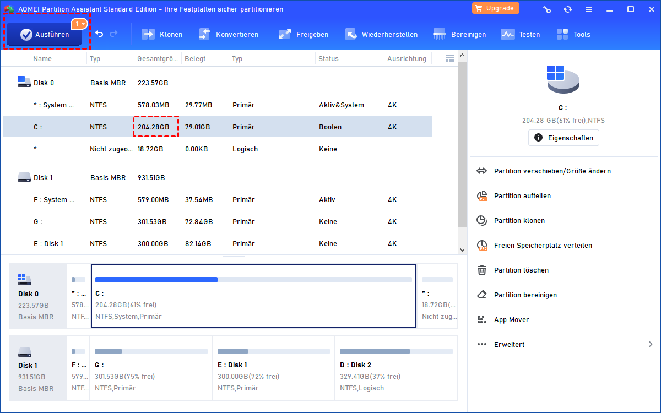661x413 pixels.
Task: Open the Bereinigen toolbar menu
Action: coord(459,34)
